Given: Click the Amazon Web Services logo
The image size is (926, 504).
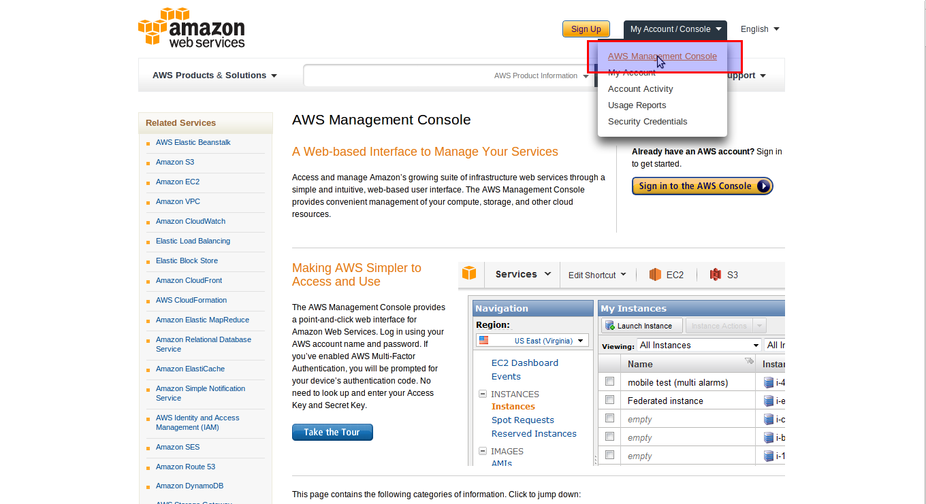Looking at the screenshot, I should [191, 28].
